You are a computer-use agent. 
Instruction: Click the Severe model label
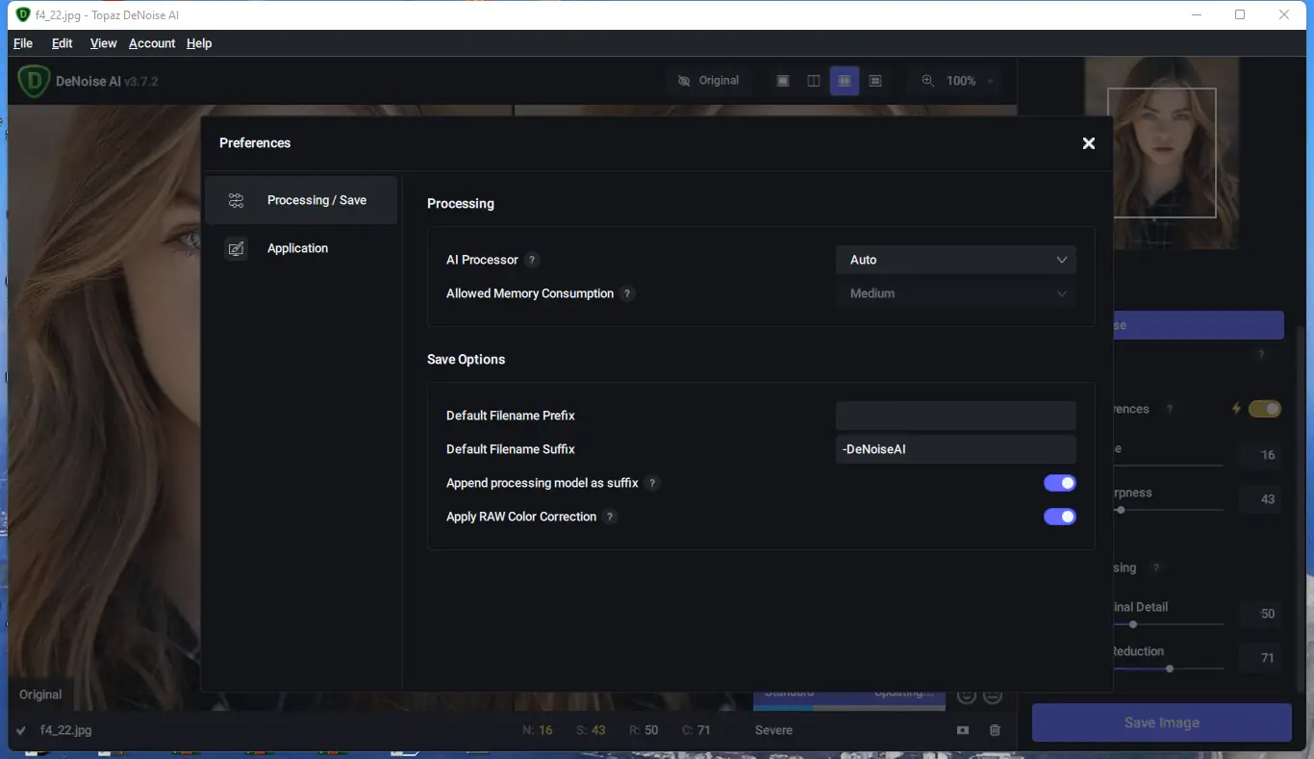773,730
